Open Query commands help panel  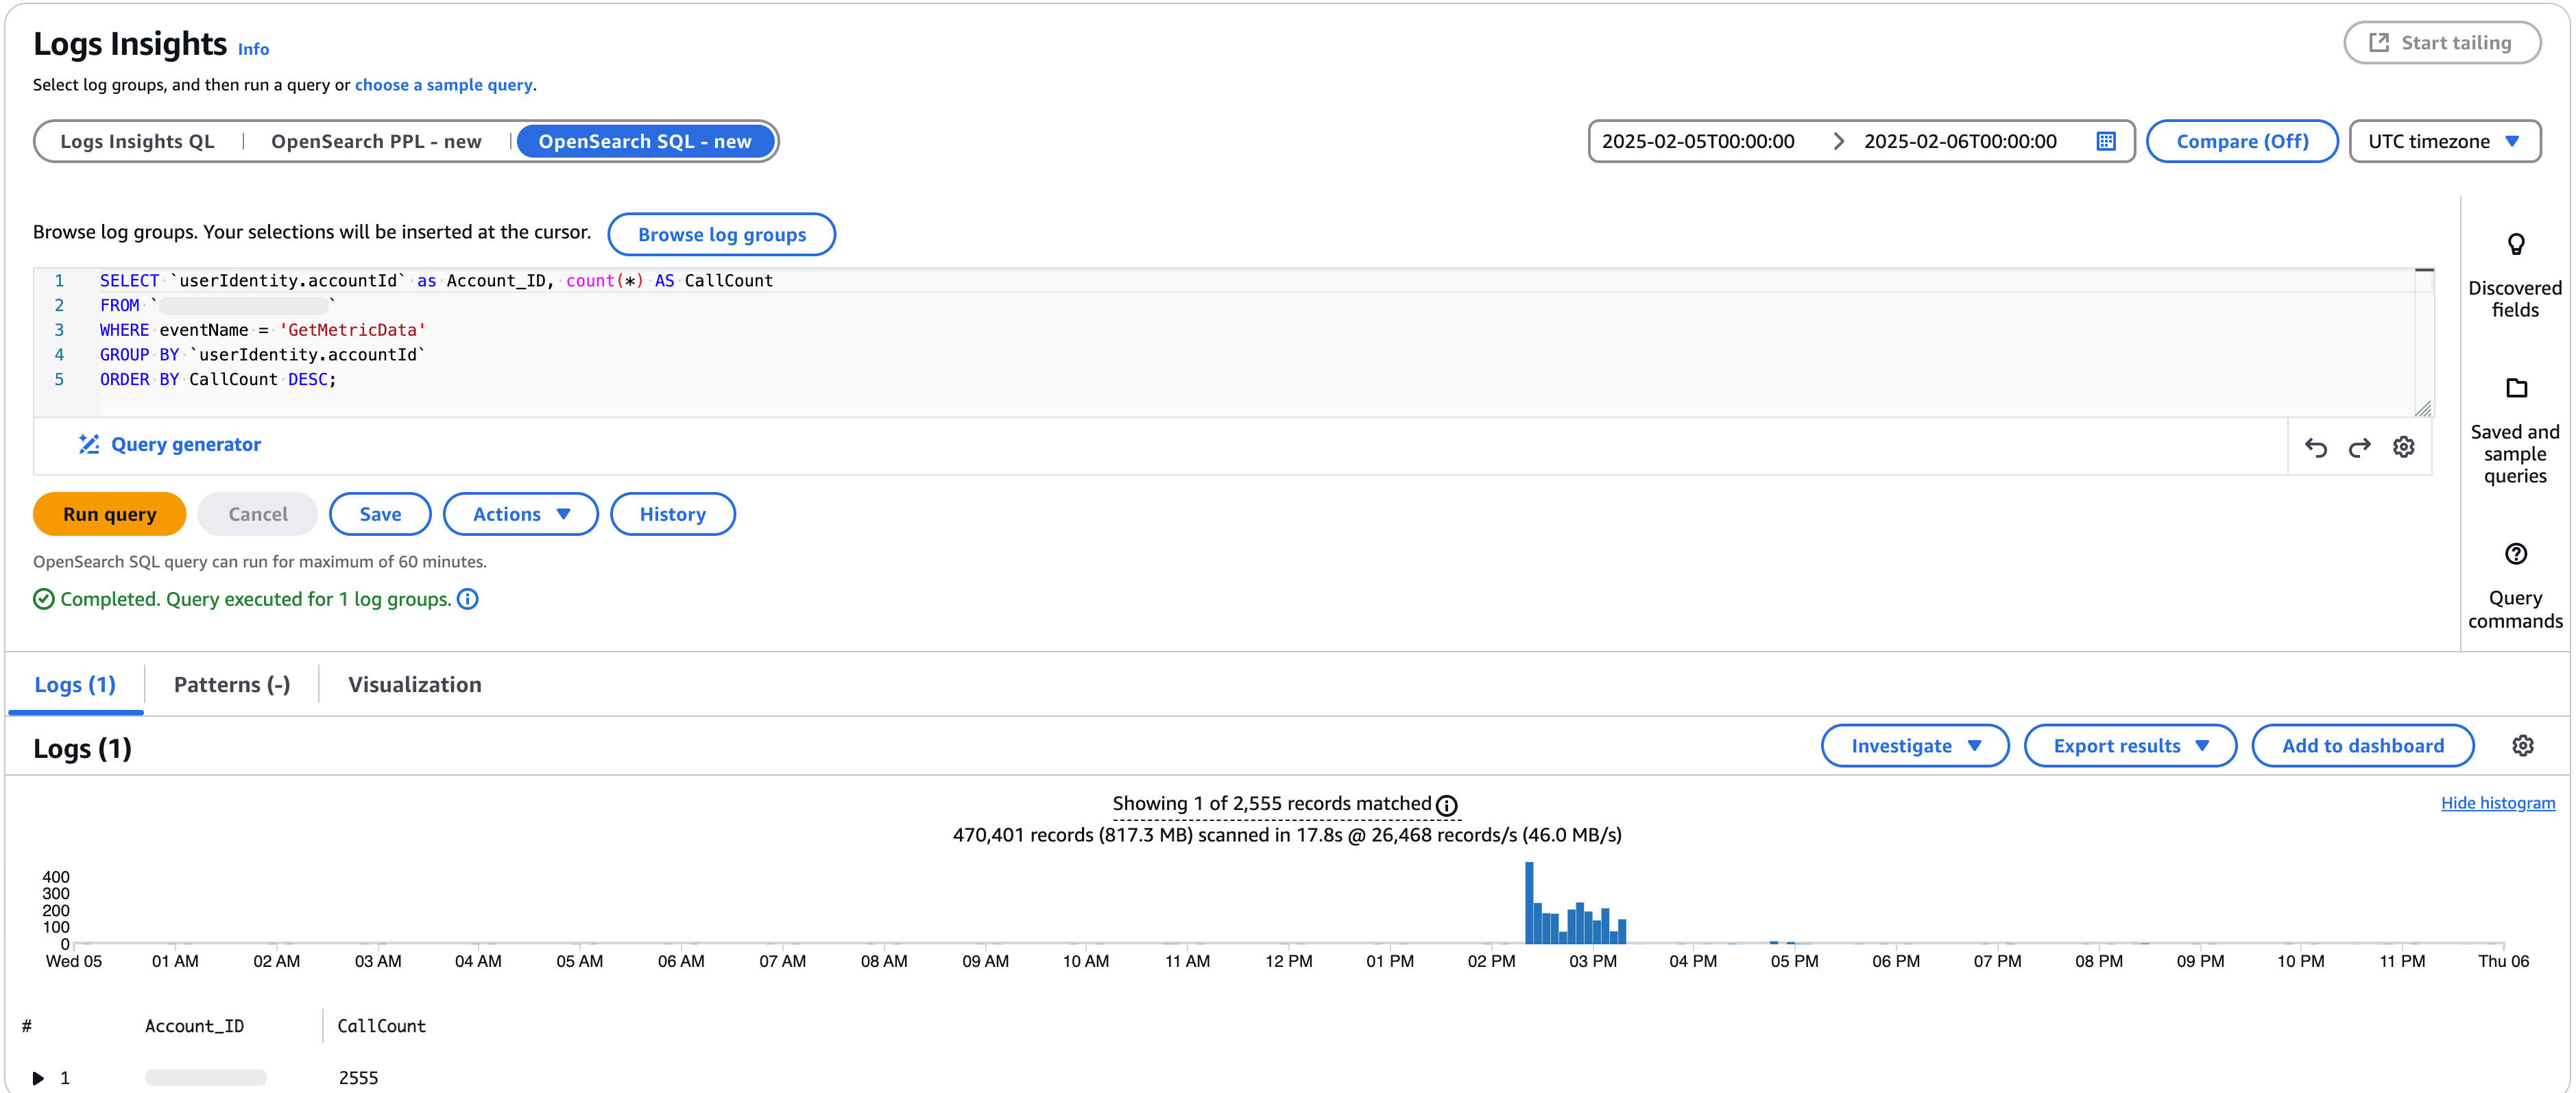pos(2515,554)
